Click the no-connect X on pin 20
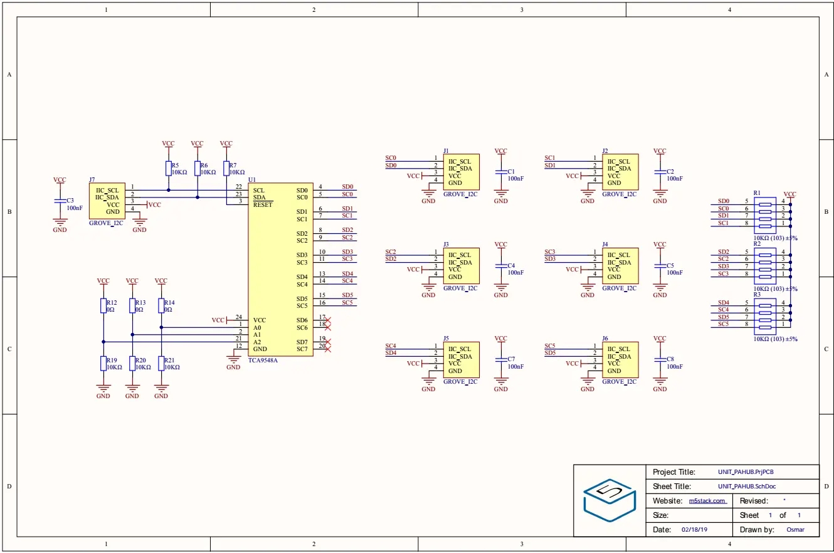The height and width of the screenshot is (553, 834). pos(327,349)
